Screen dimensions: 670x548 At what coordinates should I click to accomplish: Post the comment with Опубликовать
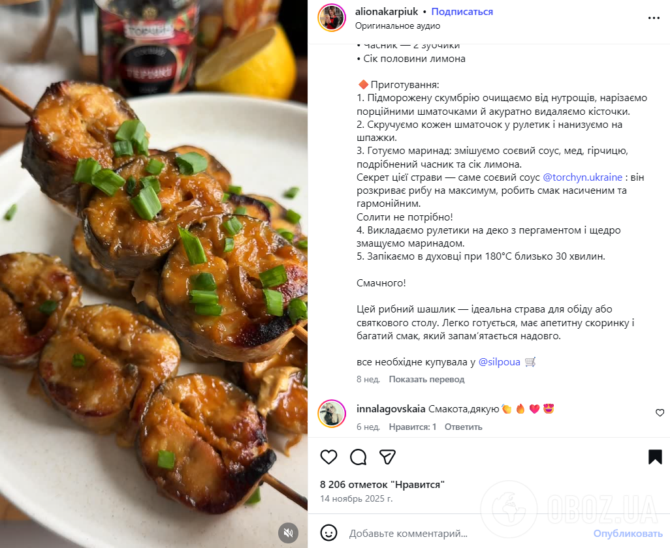(628, 533)
